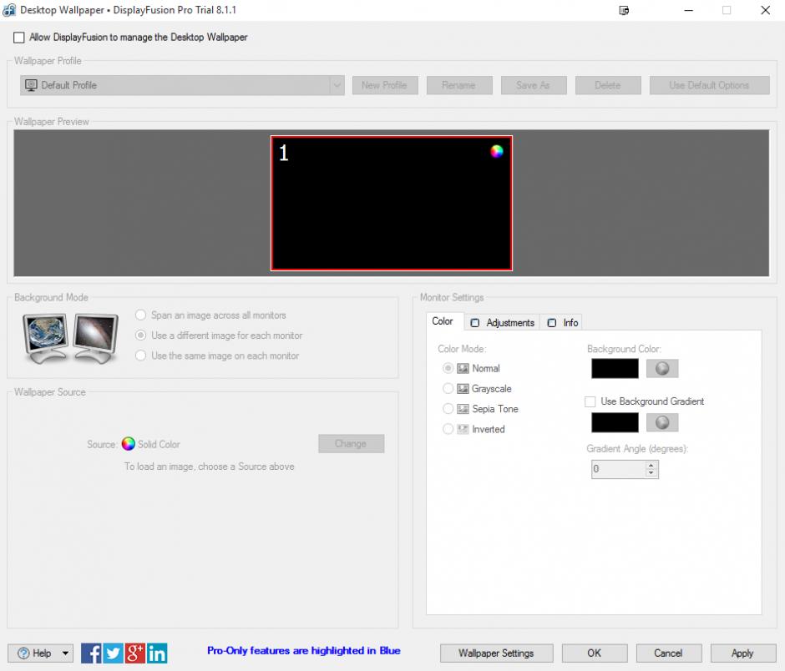Open the LinkedIn icon link

click(x=157, y=653)
